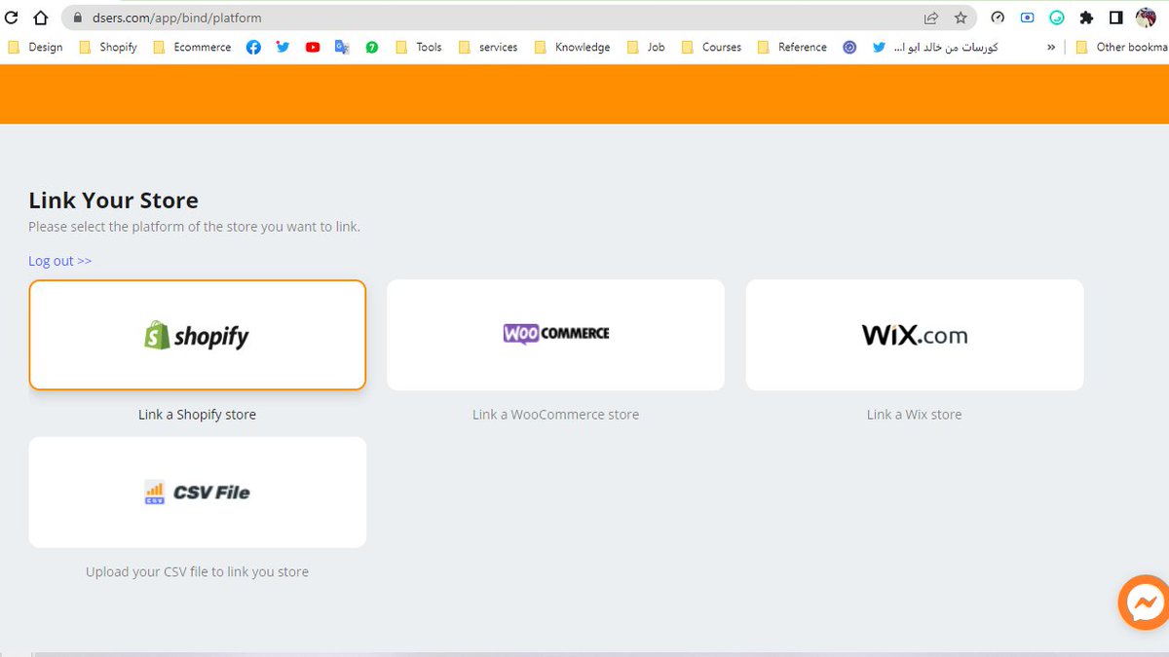
Task: Open the Facebook bookmark icon
Action: (253, 47)
